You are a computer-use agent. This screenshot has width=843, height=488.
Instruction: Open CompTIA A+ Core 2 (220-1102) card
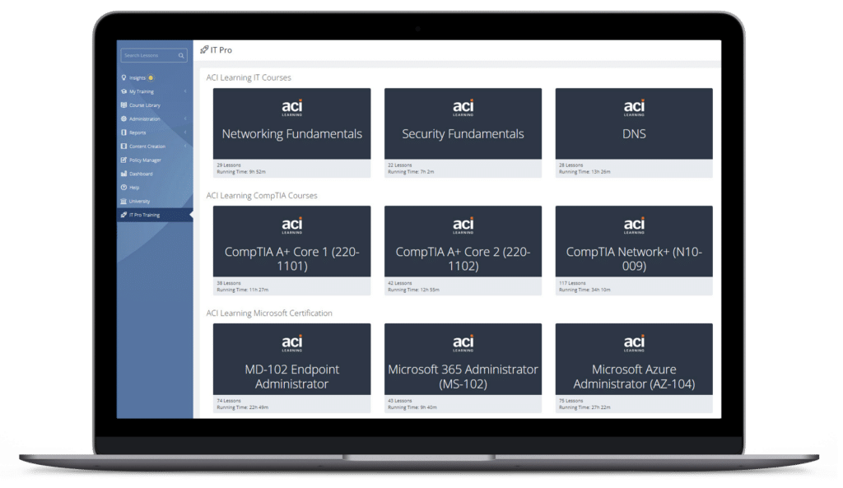[x=463, y=250]
